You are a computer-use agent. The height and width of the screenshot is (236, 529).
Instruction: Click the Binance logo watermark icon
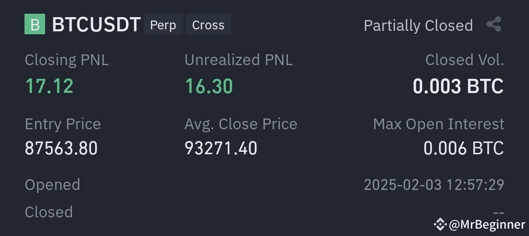pyautogui.click(x=440, y=224)
